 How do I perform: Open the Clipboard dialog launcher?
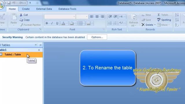(40, 29)
